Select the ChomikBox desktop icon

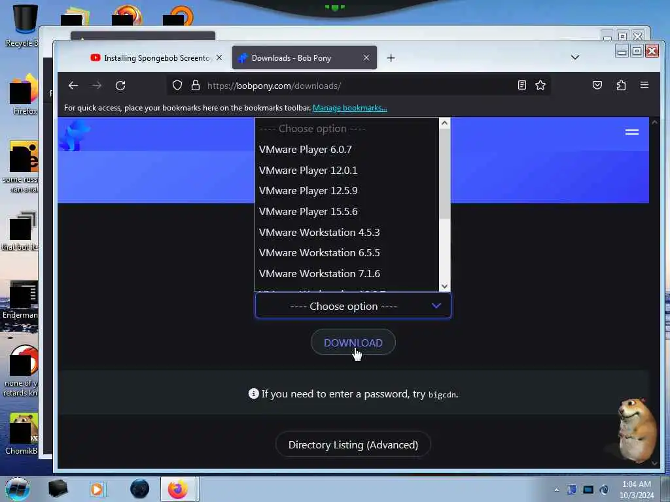22,434
